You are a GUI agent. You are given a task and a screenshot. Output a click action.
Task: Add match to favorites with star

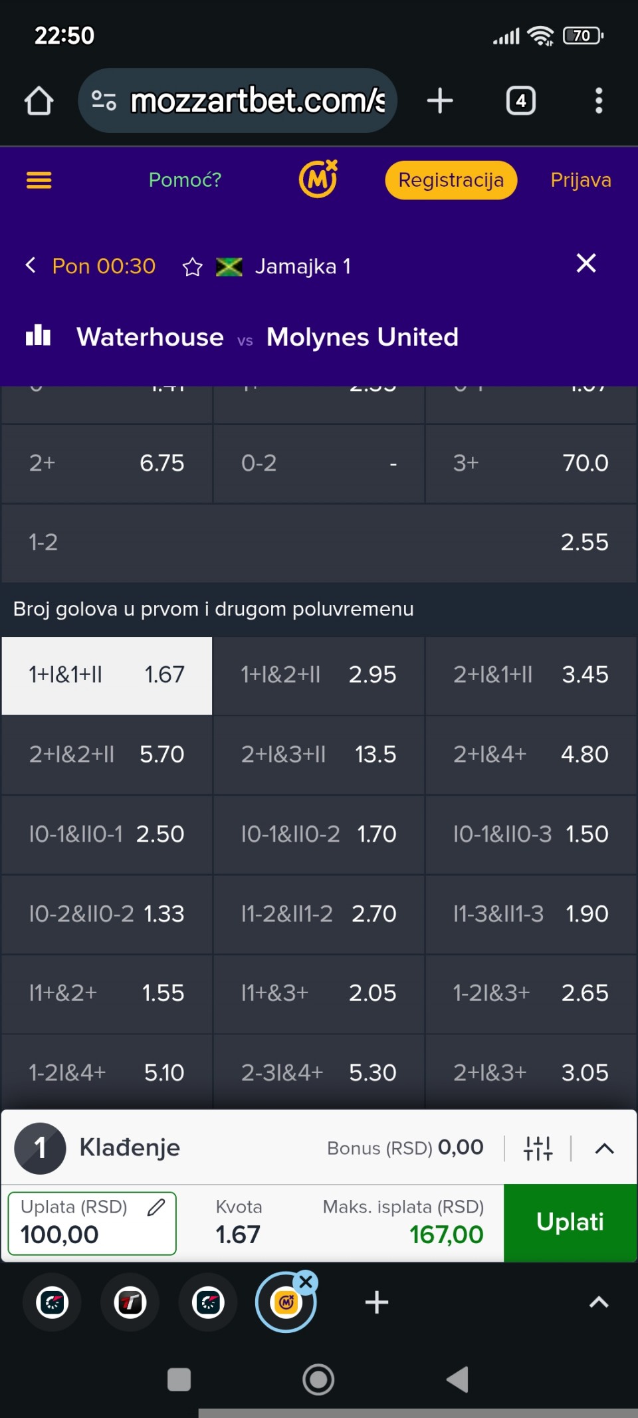193,267
